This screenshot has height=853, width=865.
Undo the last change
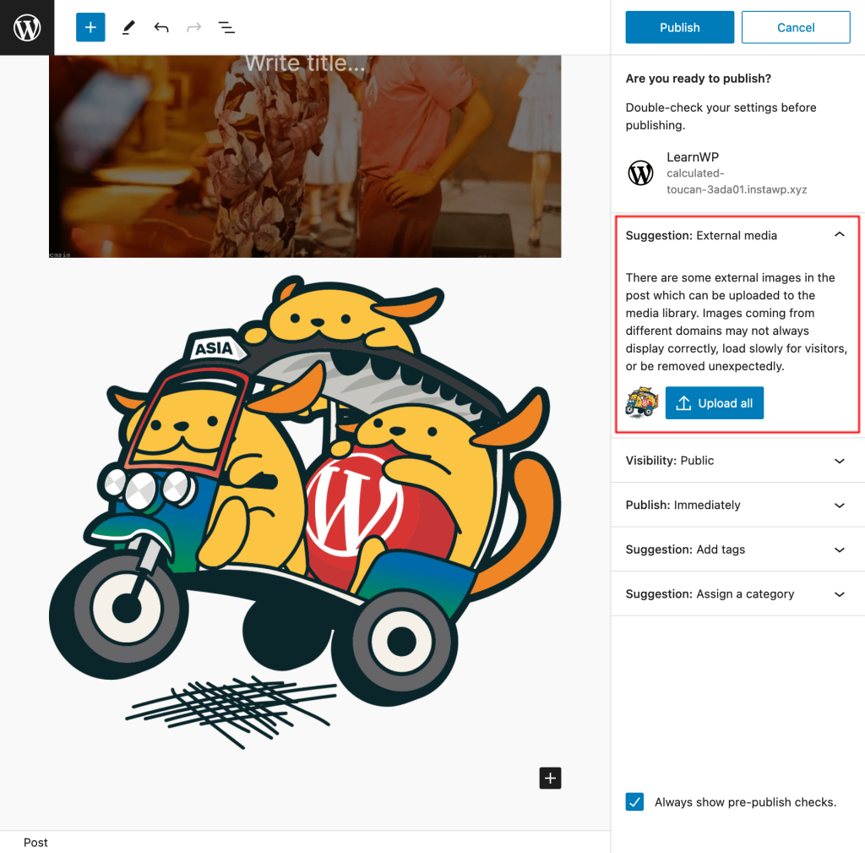pyautogui.click(x=160, y=27)
